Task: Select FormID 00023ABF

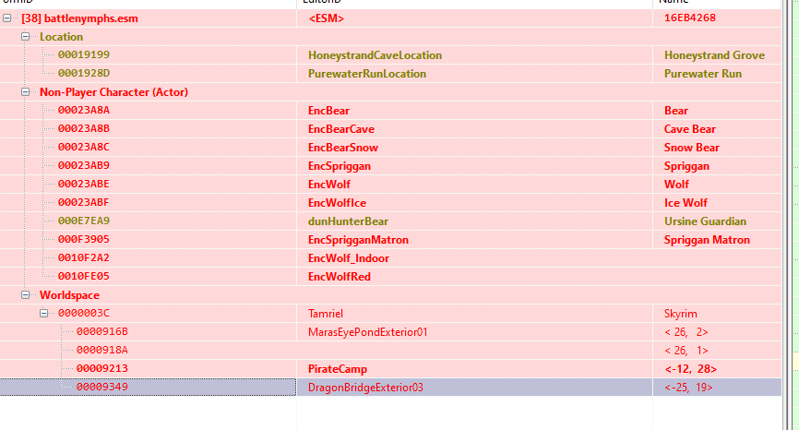Action: click(x=84, y=203)
